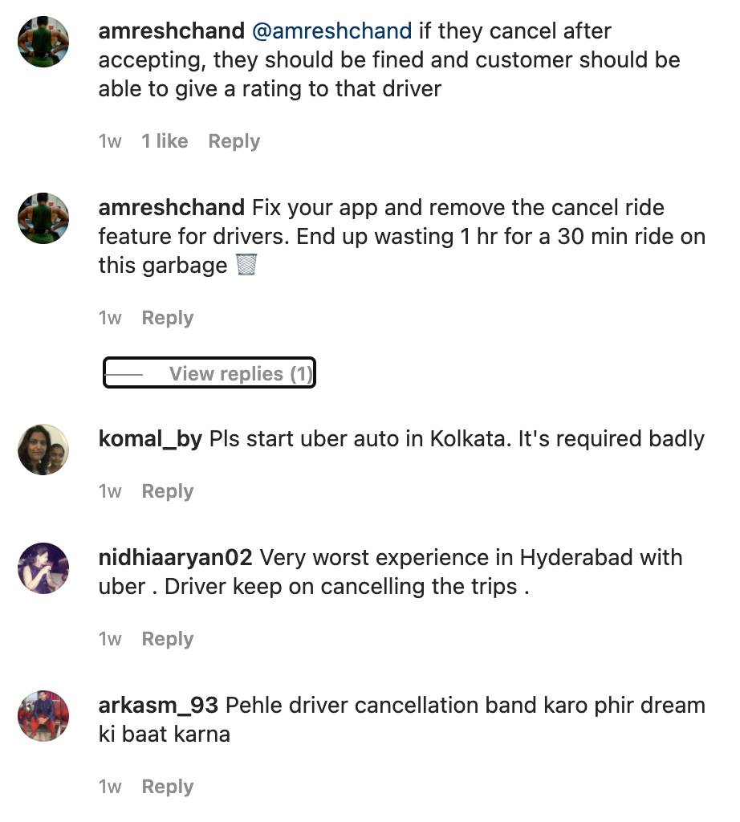Screen dimensions: 740x822
Task: Open komal_by username link
Action: tap(150, 439)
